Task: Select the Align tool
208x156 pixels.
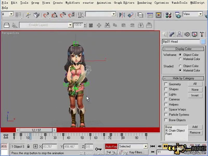Action: click(131, 15)
